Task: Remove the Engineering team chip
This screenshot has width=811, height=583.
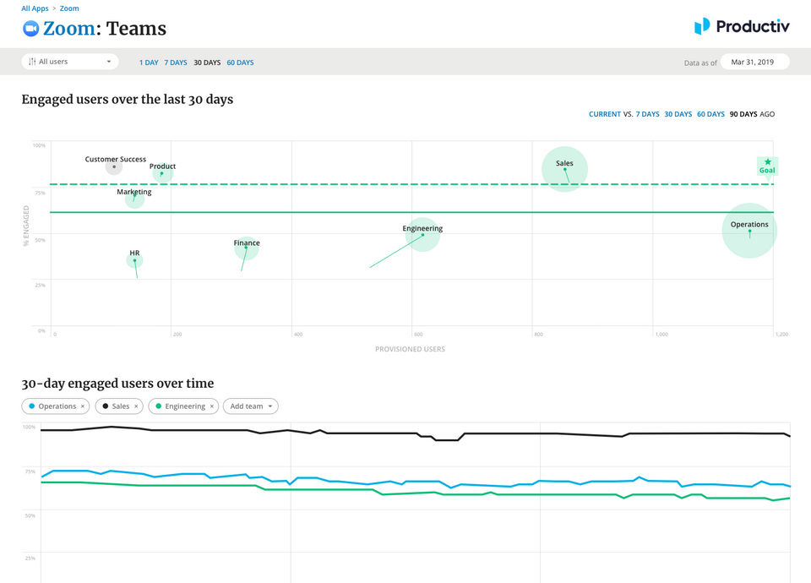Action: tap(212, 406)
